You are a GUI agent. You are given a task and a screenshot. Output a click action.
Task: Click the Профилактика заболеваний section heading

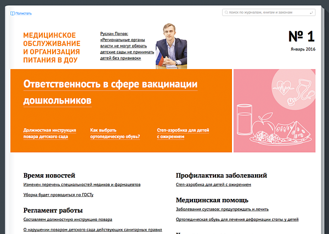[x=222, y=175]
